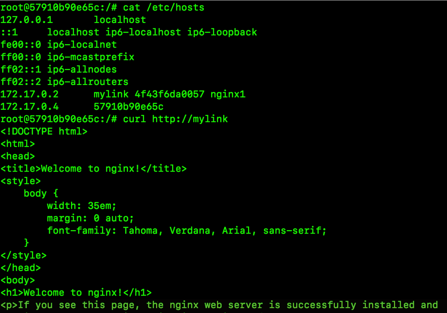
Task: Click the title line 'Welcome to nginx!'
Action: click(93, 169)
